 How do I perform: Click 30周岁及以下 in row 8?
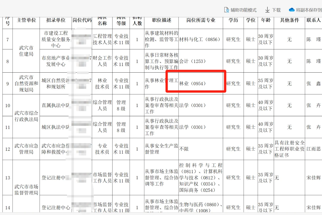(266, 61)
